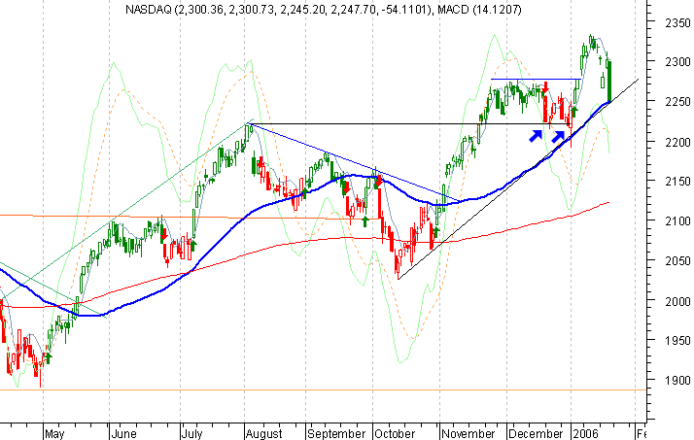The height and width of the screenshot is (440, 694).
Task: Click the 1900 price axis label
Action: [677, 381]
